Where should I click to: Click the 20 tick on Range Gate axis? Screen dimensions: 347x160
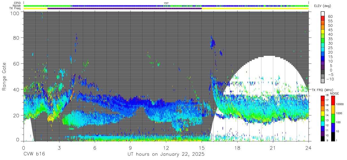16,115
